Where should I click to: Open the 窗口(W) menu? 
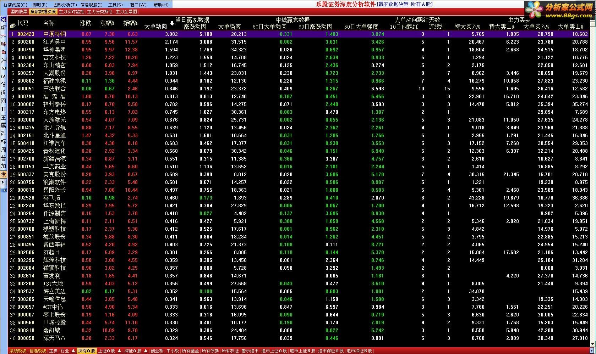(x=138, y=5)
